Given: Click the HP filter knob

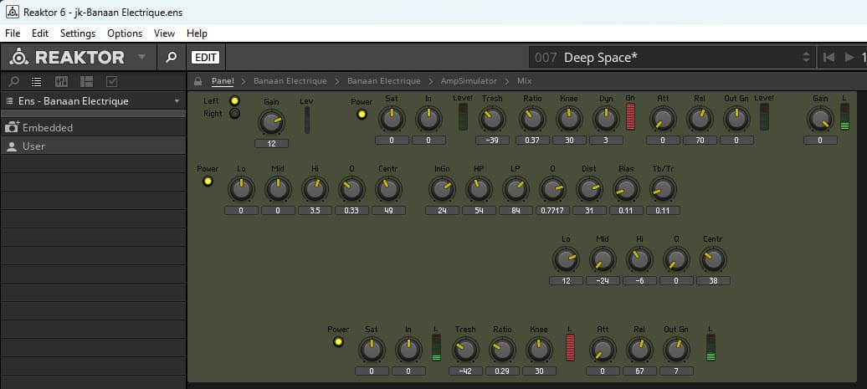Looking at the screenshot, I should 479,189.
